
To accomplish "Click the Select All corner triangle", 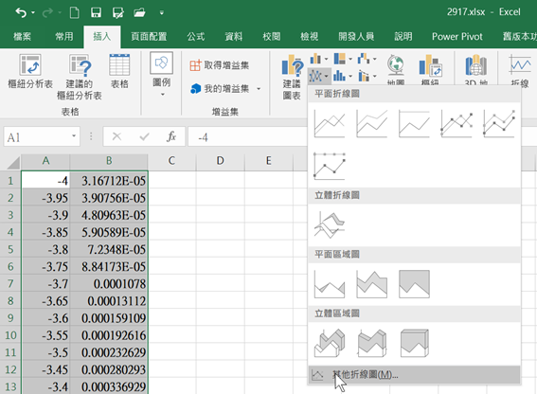I will pyautogui.click(x=13, y=162).
